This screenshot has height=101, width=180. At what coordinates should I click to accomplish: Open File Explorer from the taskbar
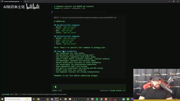point(38,99)
